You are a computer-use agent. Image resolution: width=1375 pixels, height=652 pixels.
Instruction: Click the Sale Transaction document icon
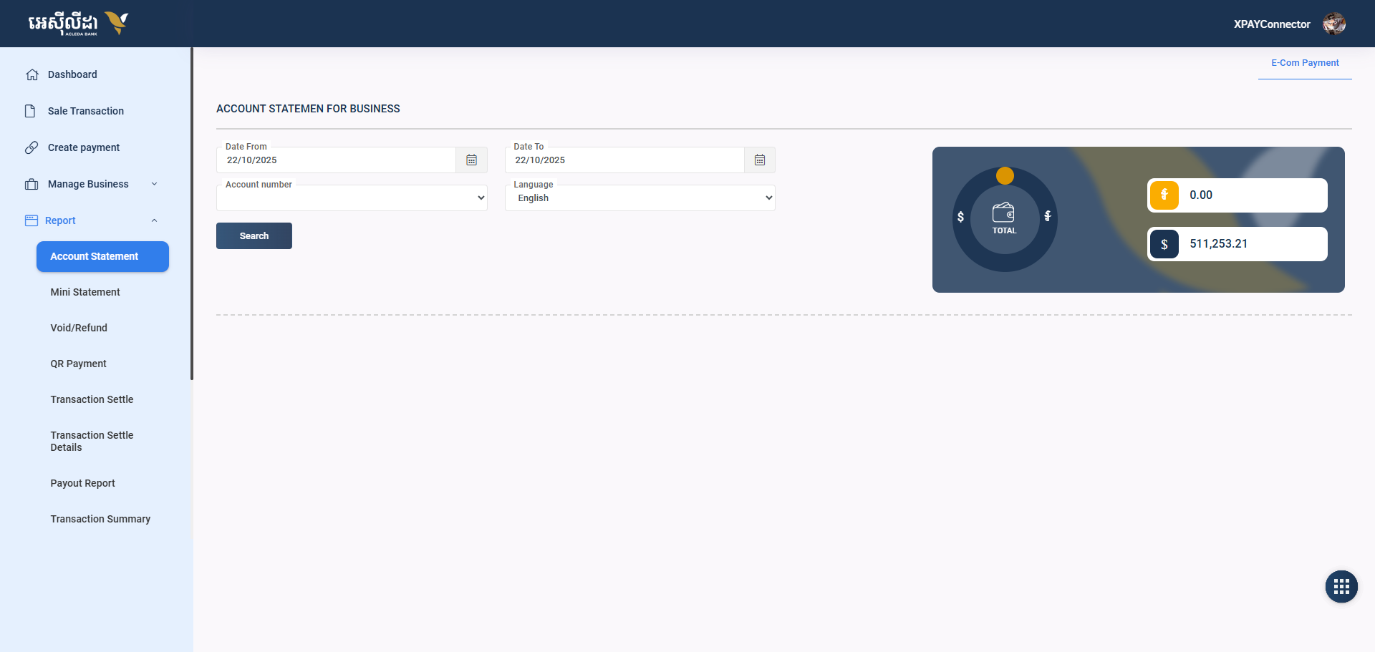click(x=30, y=111)
